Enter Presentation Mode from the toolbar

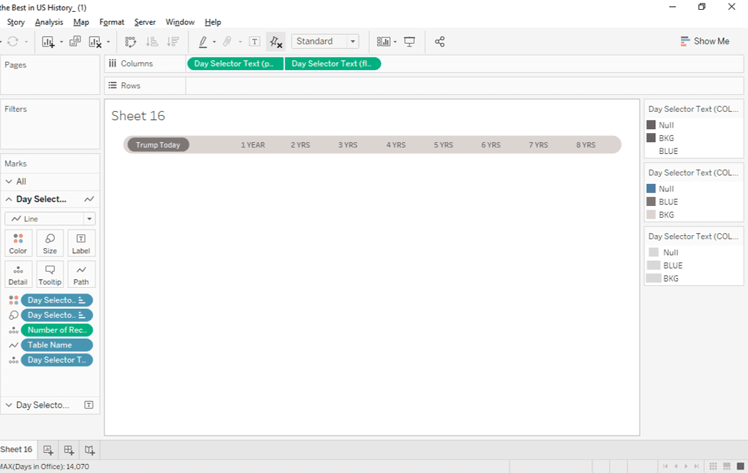pyautogui.click(x=409, y=42)
